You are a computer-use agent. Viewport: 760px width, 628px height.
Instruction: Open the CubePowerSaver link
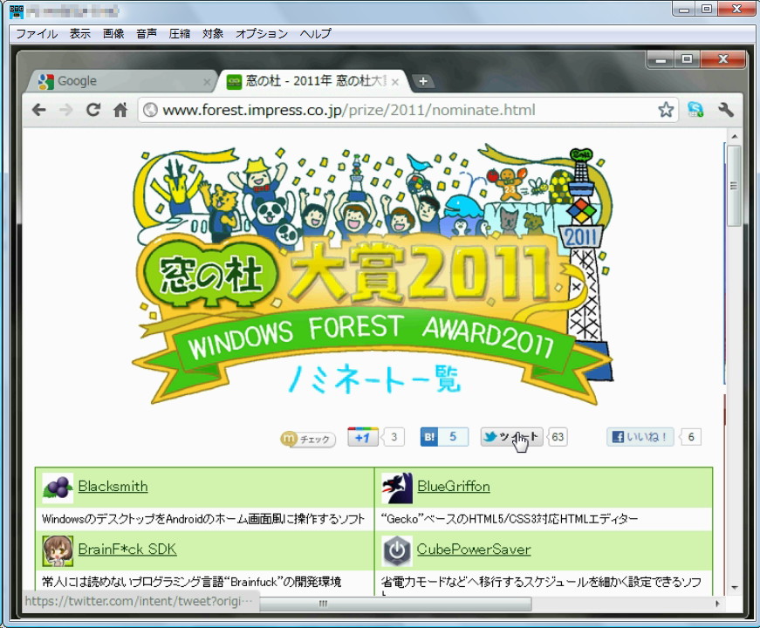coord(474,549)
